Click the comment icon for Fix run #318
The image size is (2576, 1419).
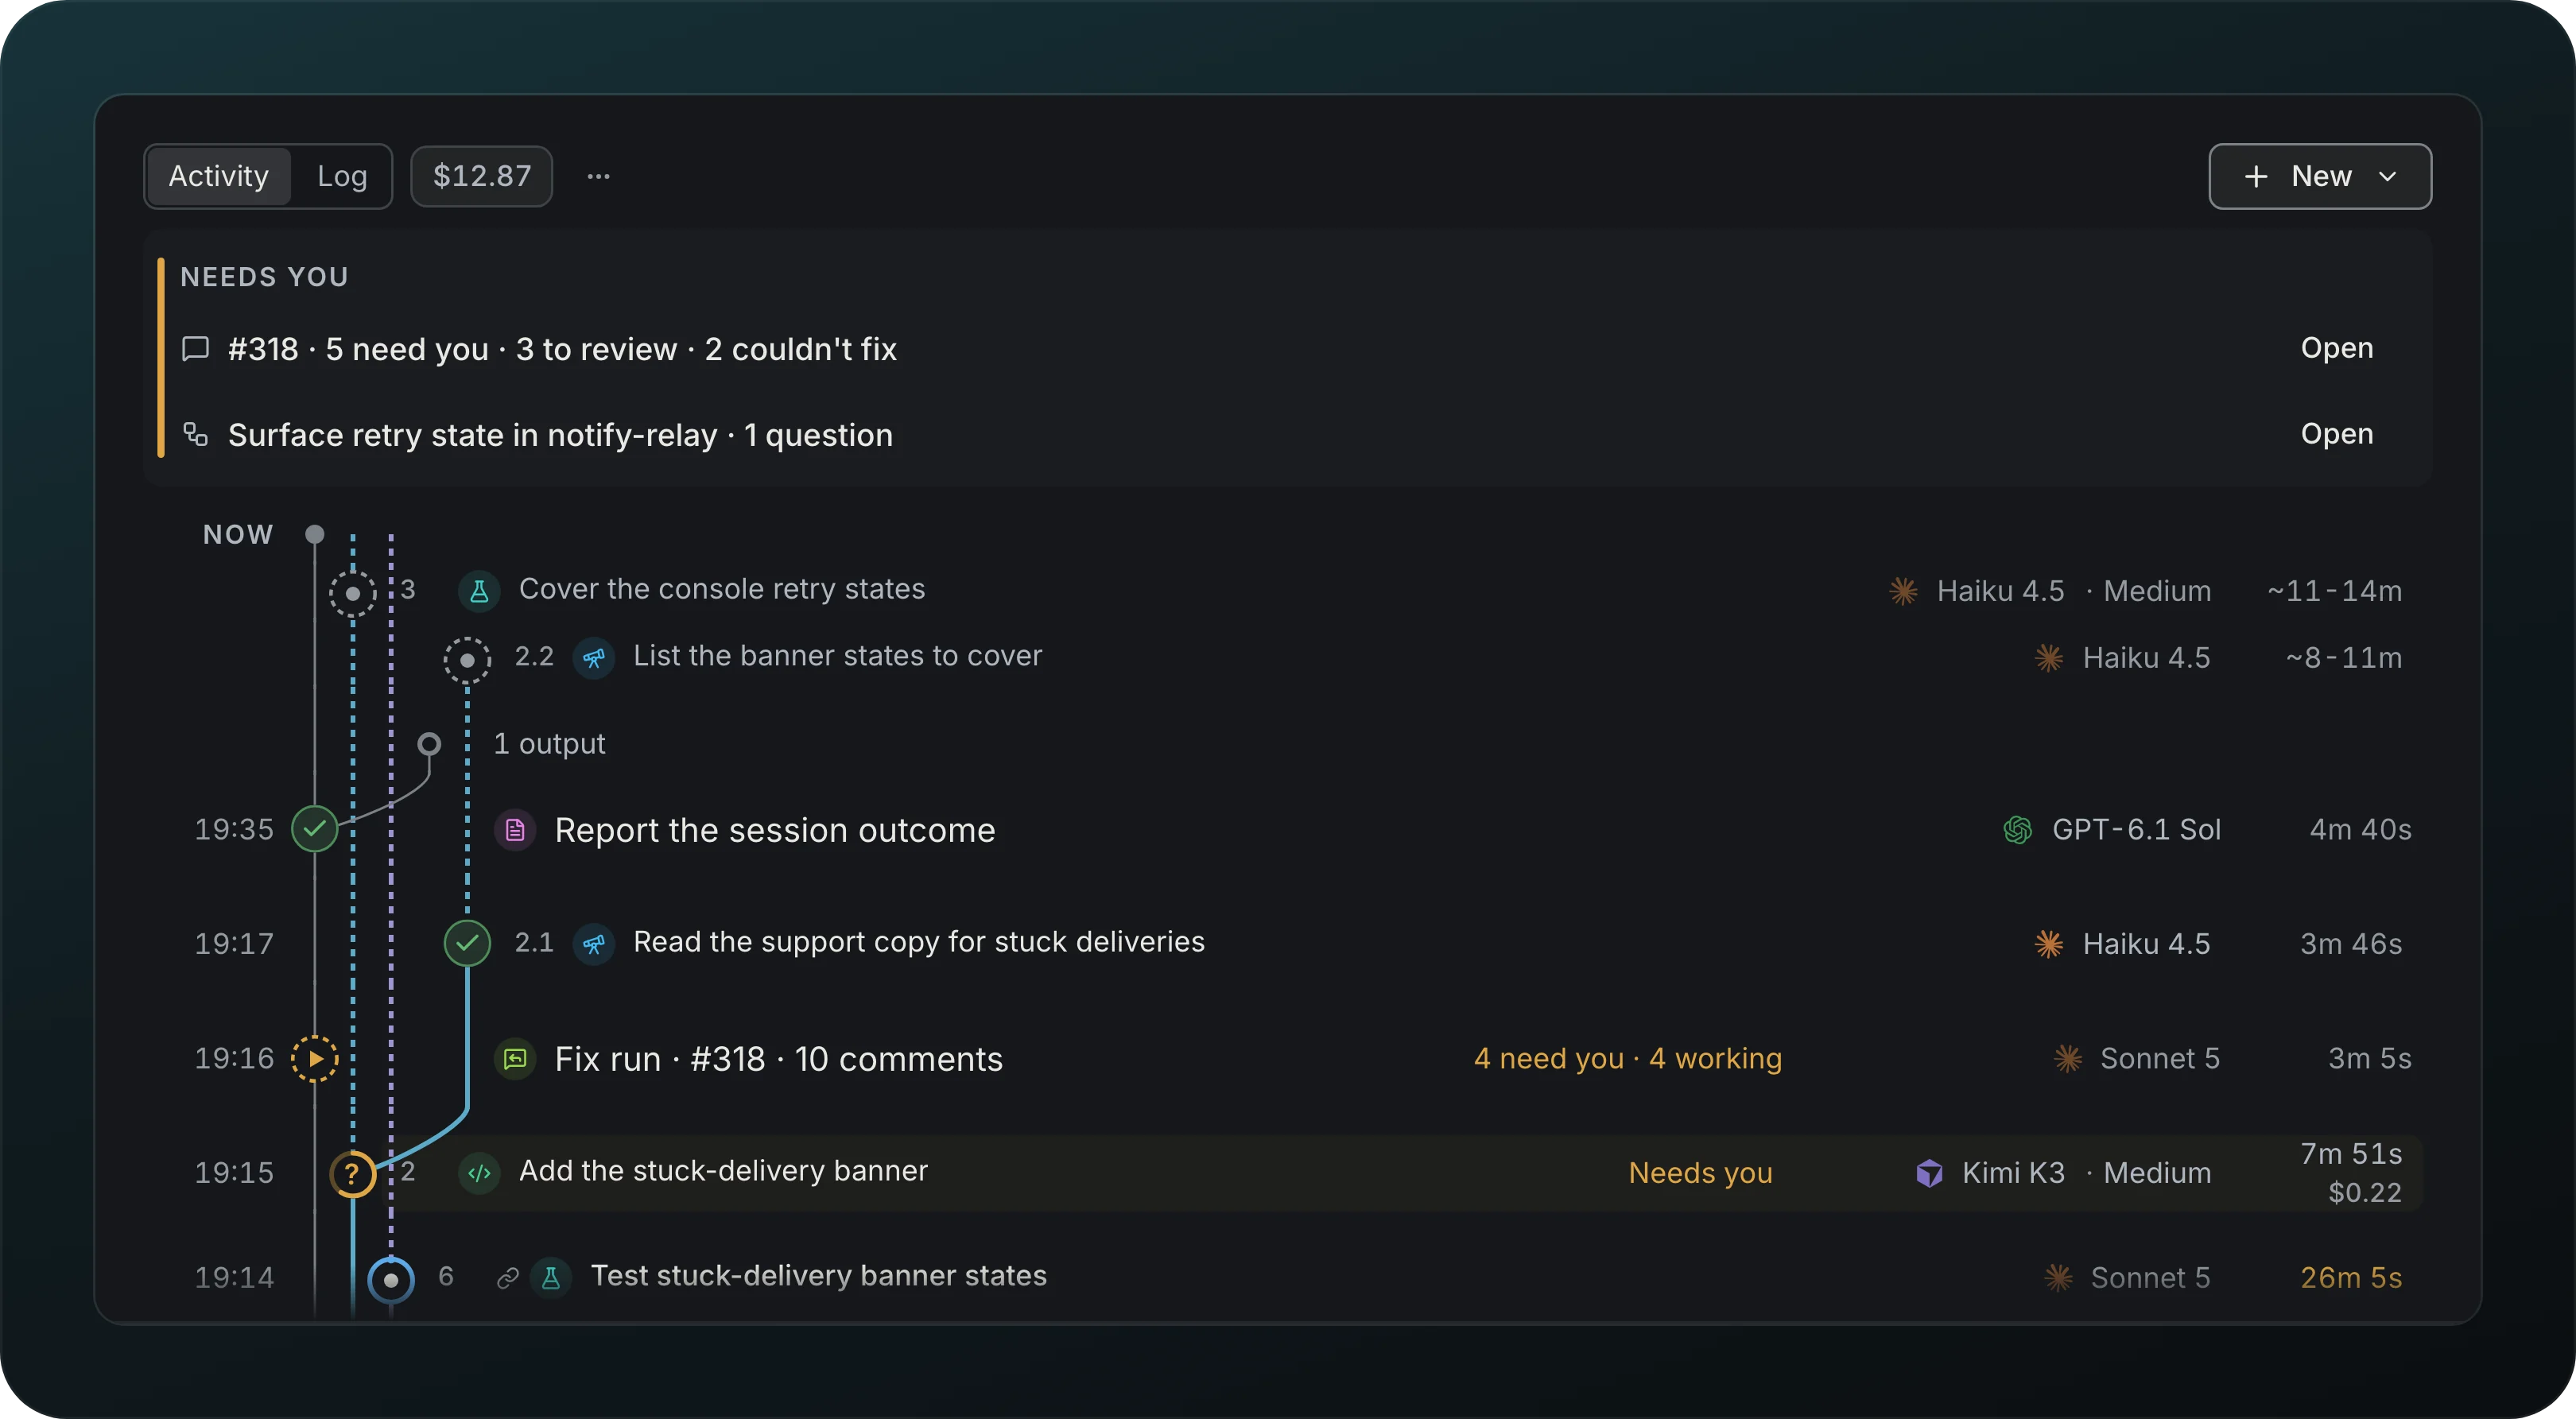[x=515, y=1059]
